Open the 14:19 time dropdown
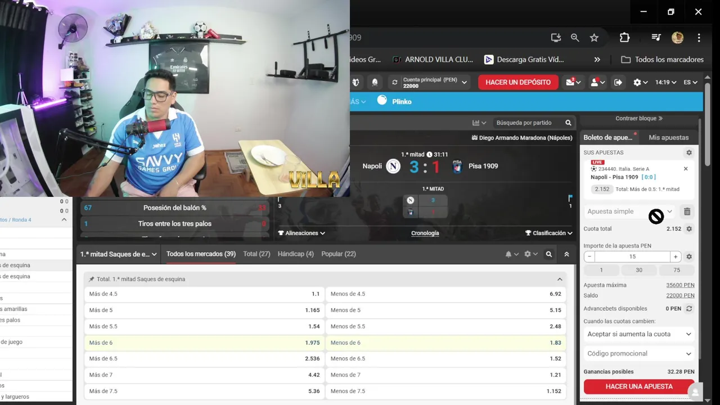The height and width of the screenshot is (405, 720). coord(666,82)
